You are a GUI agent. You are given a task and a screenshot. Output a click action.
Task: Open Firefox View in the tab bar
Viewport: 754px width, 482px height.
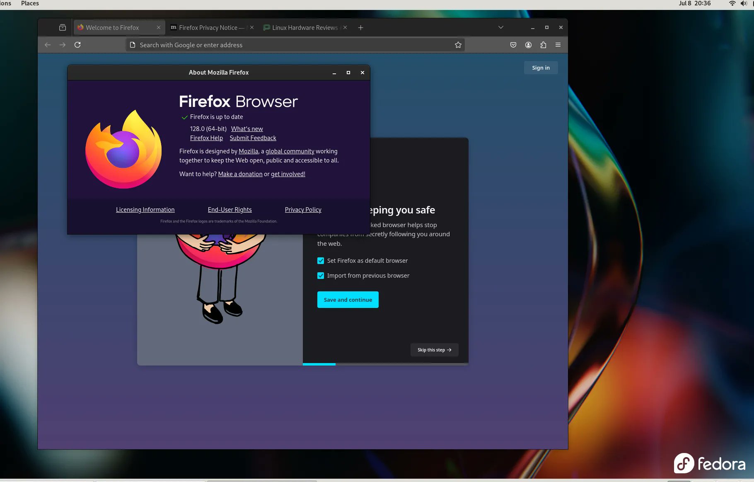[x=62, y=27]
